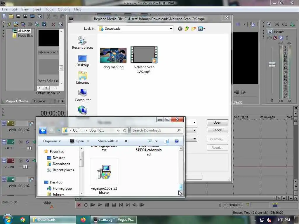The width and height of the screenshot is (299, 224).
Task: Open the Options menu
Action: (64, 9)
